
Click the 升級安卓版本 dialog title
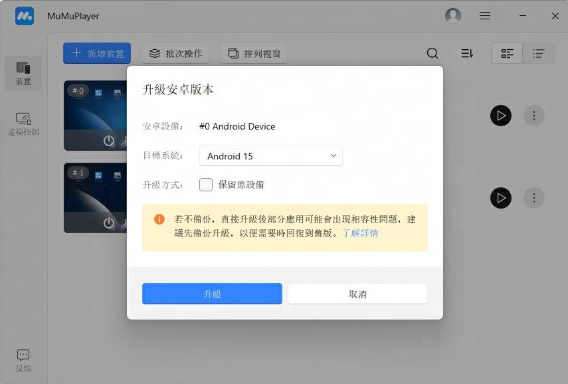[178, 90]
